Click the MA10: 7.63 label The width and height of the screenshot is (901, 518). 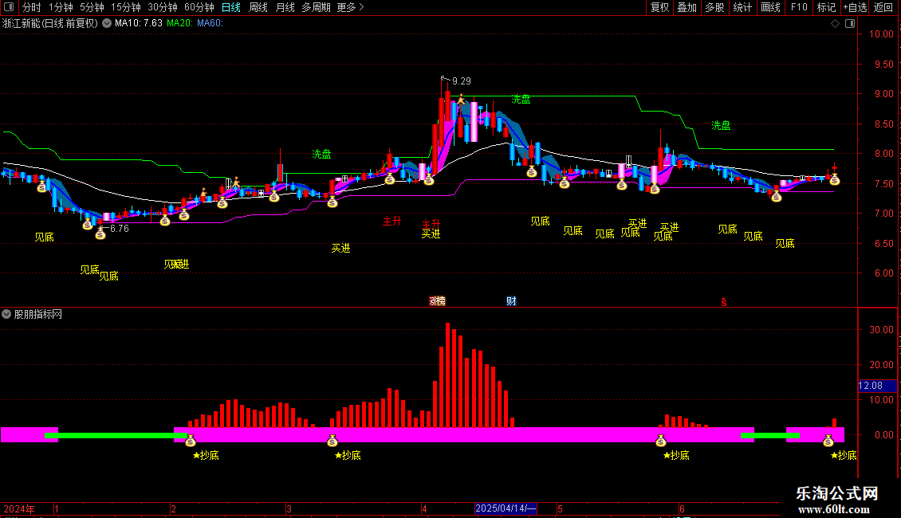pyautogui.click(x=139, y=23)
